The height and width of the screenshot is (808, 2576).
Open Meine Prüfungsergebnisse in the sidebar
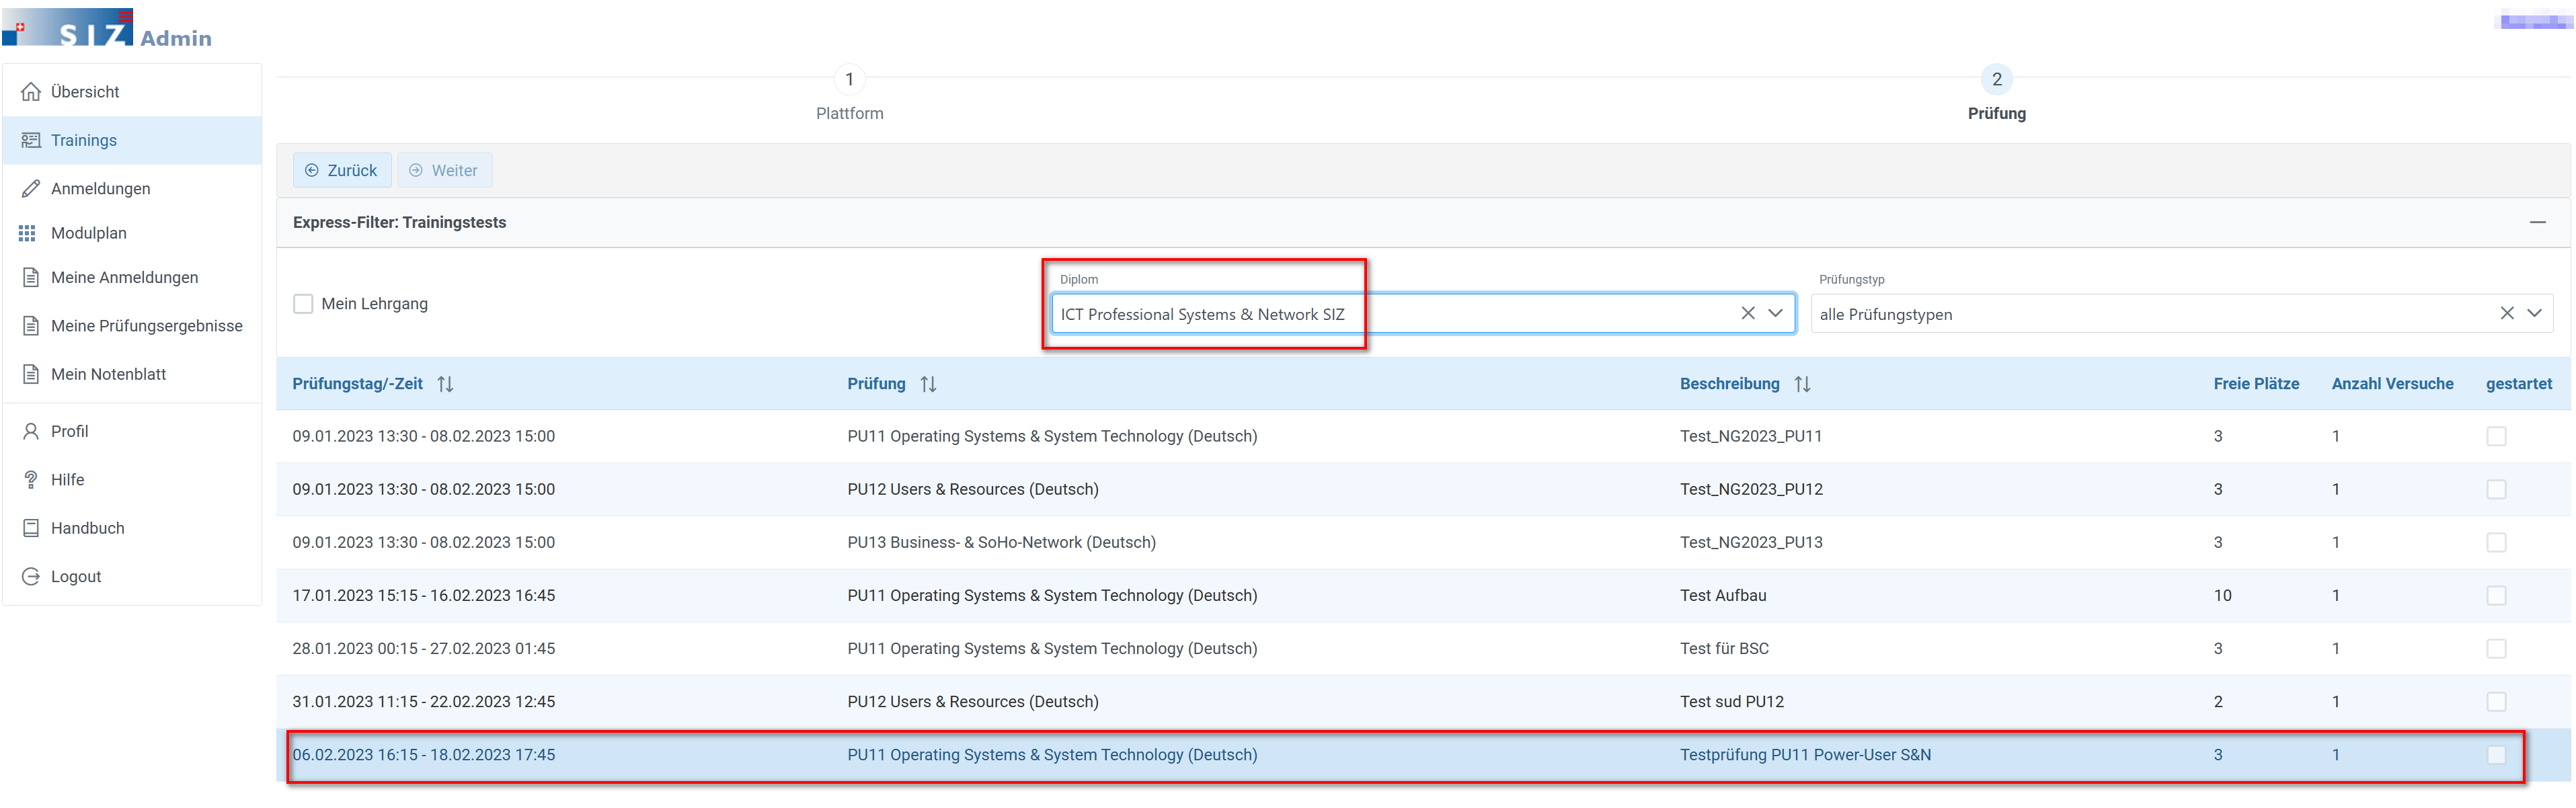coord(132,326)
